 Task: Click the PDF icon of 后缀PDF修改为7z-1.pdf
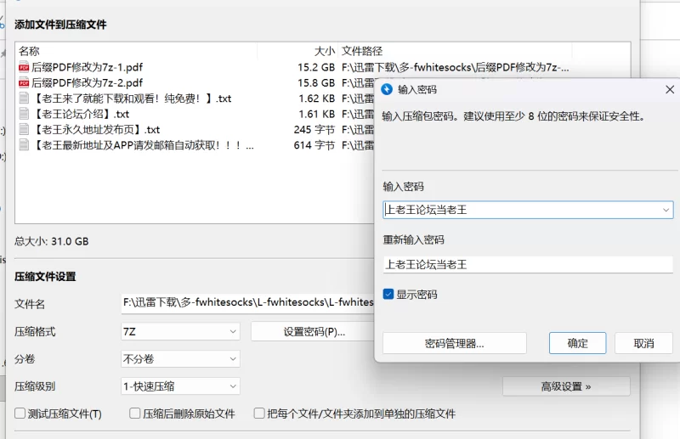click(24, 67)
